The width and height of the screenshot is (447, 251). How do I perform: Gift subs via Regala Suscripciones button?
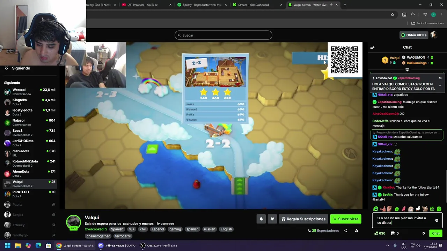pos(303,219)
